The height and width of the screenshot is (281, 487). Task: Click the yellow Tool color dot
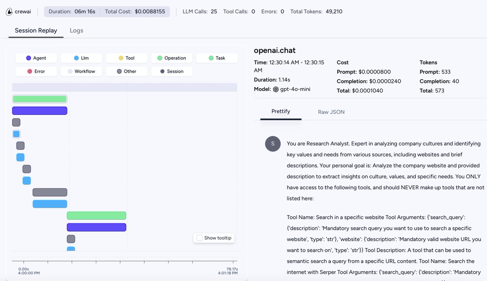121,58
